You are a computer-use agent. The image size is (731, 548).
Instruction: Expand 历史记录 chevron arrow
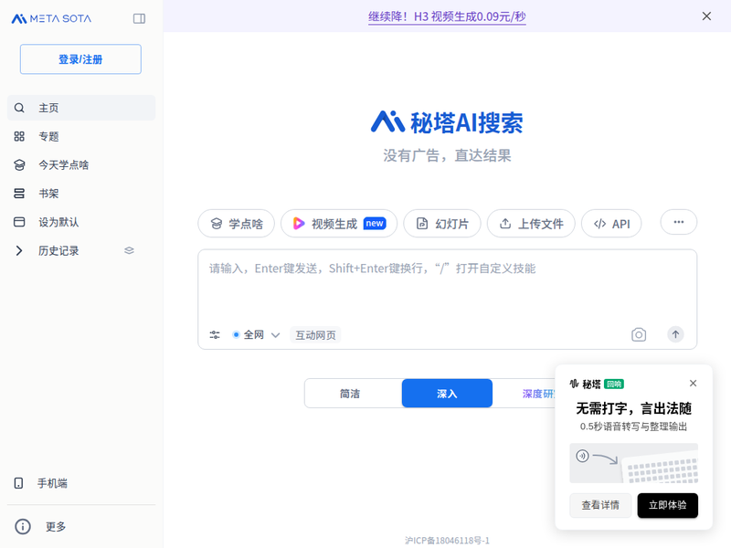pyautogui.click(x=18, y=250)
